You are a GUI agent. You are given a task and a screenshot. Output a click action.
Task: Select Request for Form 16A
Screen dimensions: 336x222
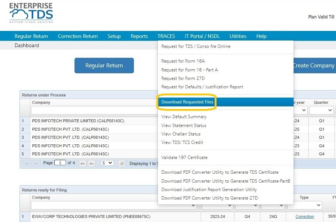183,61
